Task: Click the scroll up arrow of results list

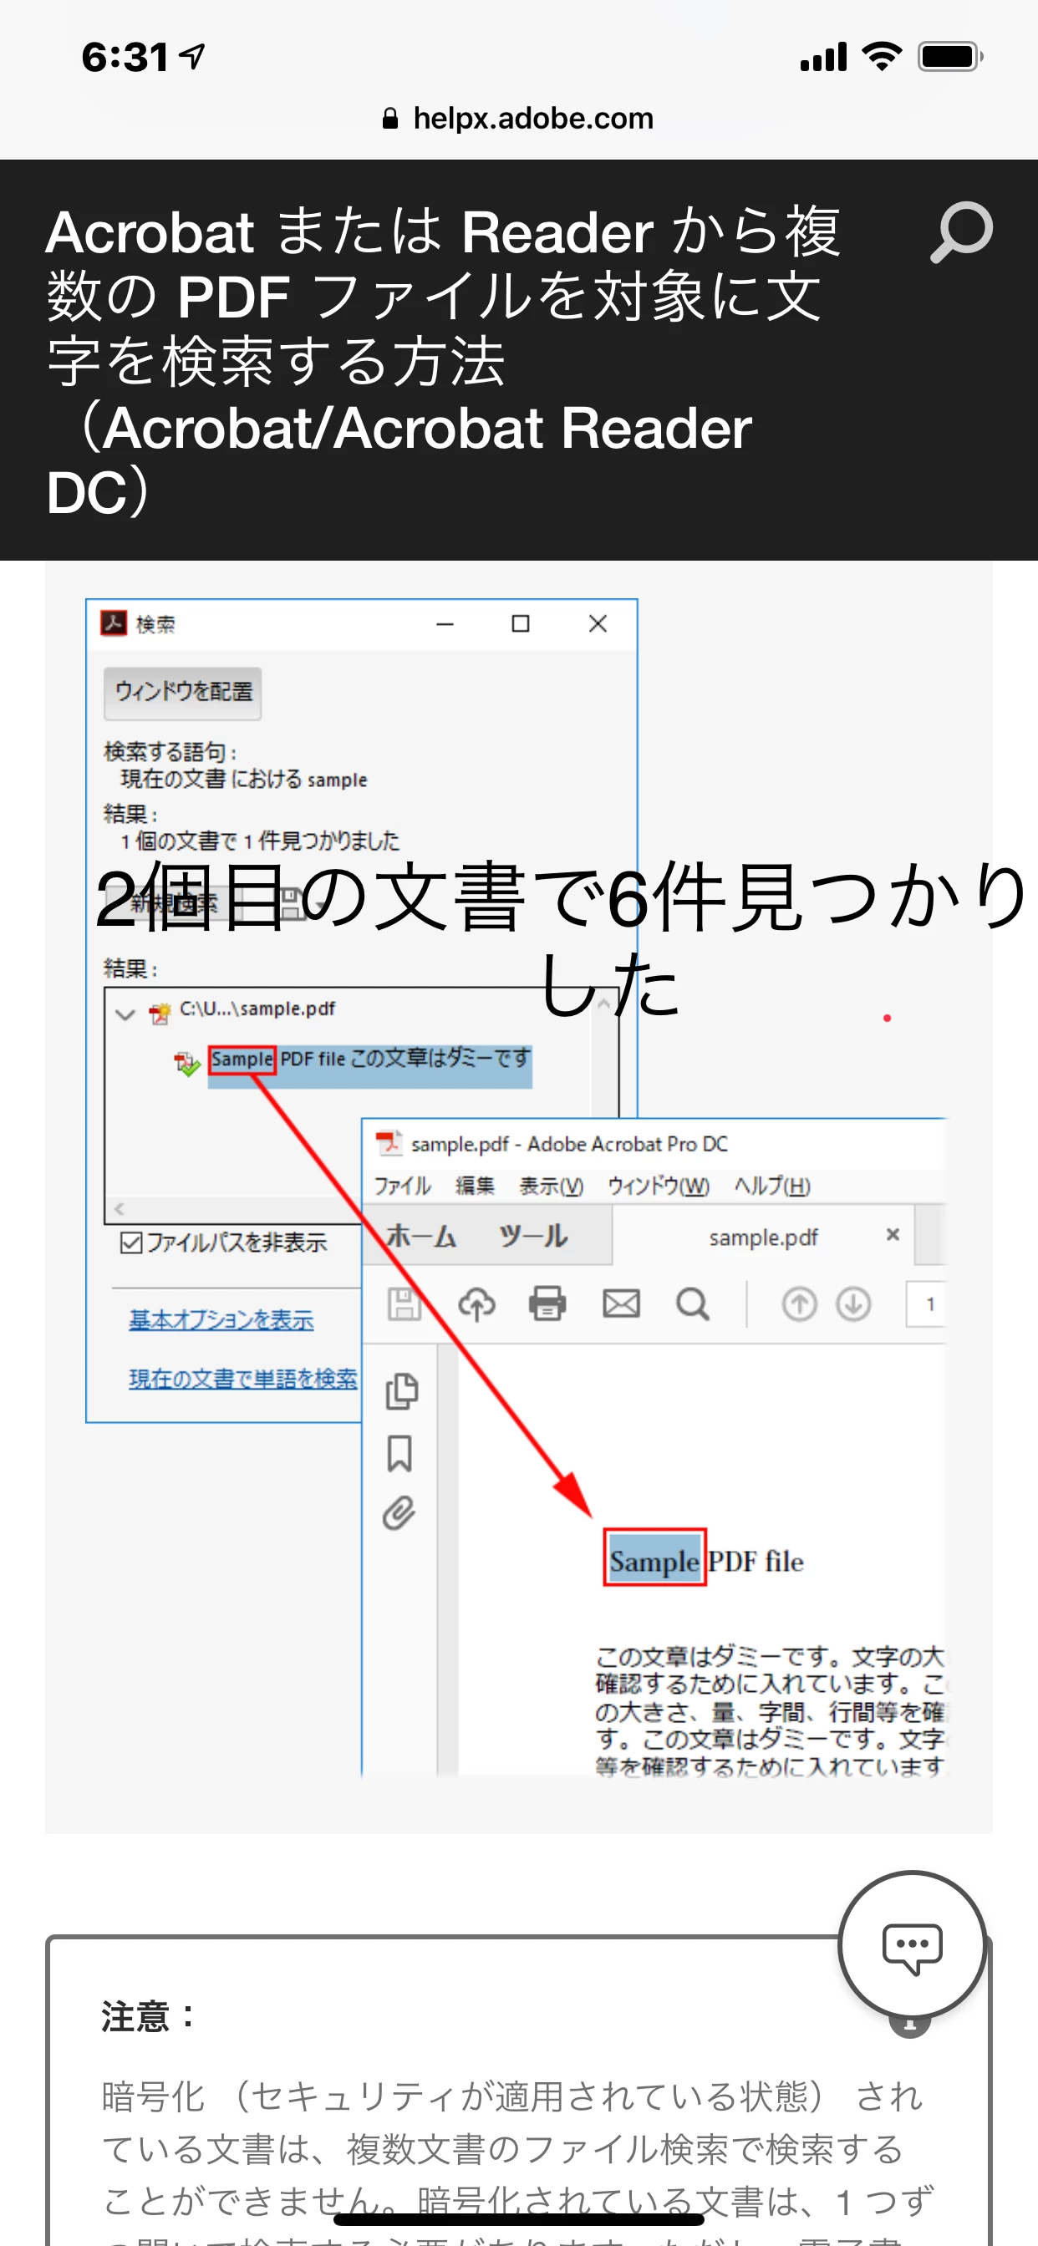Action: 604,1004
